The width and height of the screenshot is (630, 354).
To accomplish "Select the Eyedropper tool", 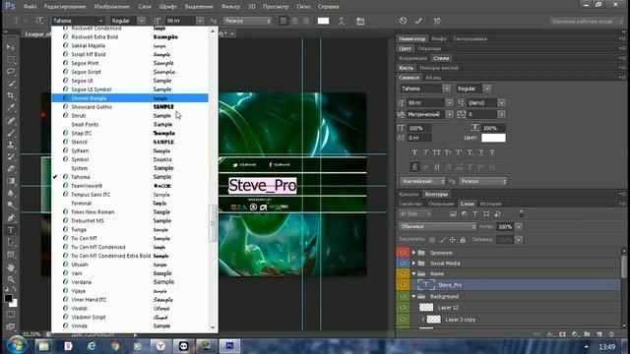I will point(11,107).
